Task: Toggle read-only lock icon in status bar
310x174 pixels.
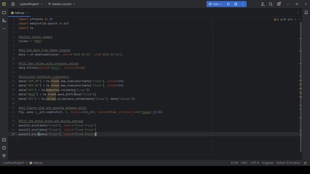Action: click(x=305, y=163)
